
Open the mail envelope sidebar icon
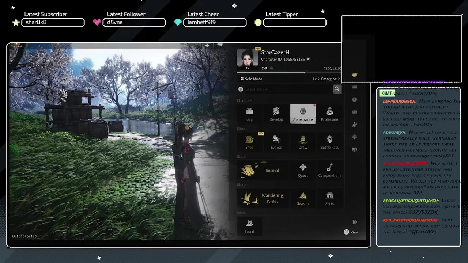tap(354, 87)
